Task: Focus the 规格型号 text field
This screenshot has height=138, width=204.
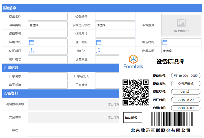Action: [48, 34]
